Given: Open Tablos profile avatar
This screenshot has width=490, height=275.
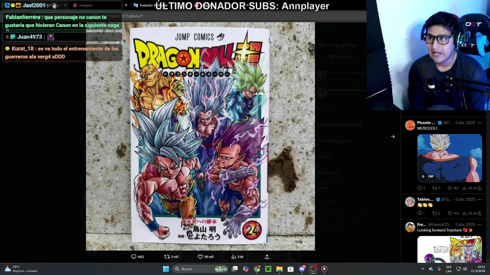Looking at the screenshot, I should coord(410,202).
